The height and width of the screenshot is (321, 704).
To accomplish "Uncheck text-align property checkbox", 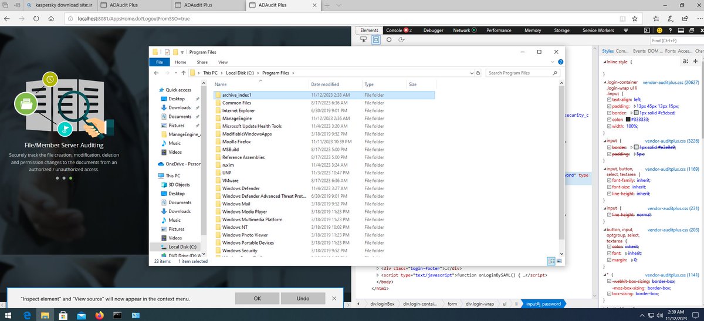I will (x=608, y=100).
